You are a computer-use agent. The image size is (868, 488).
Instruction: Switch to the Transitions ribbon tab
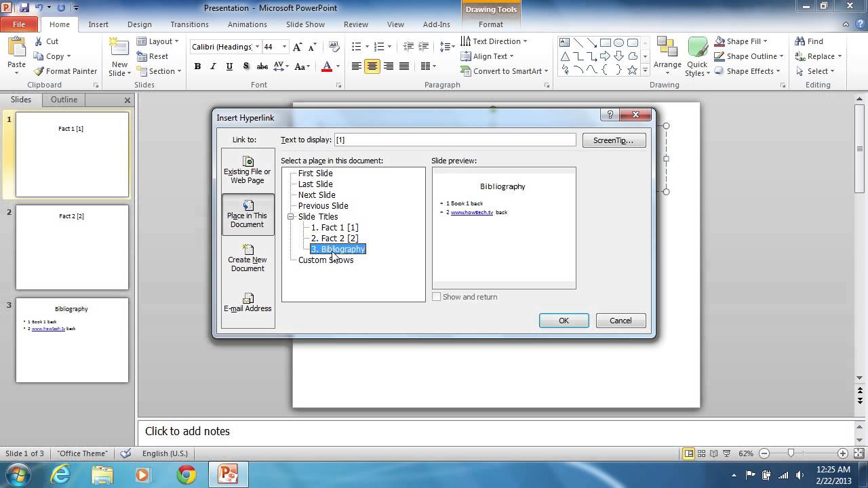pos(190,24)
